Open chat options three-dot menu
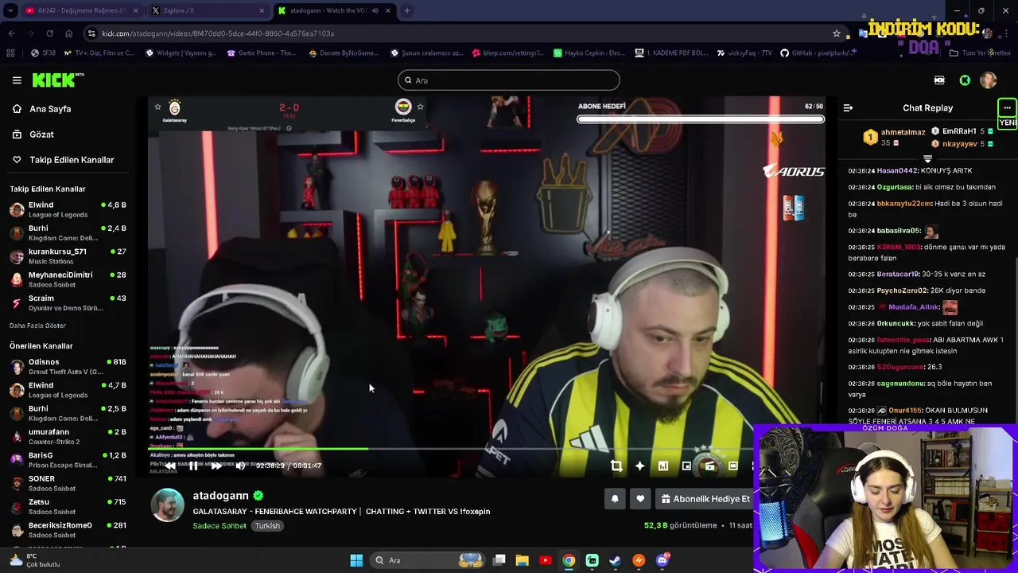 (1007, 108)
